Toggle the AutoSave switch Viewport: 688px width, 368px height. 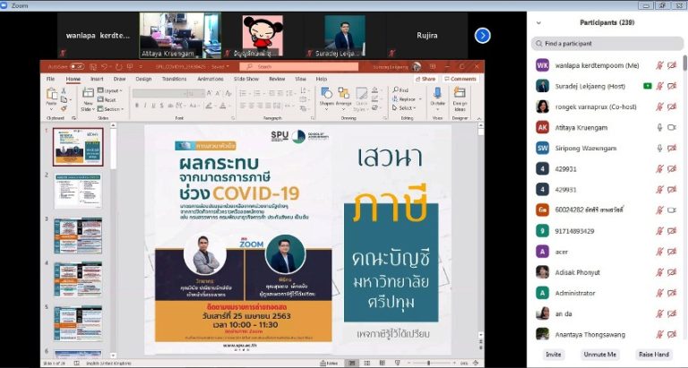[x=77, y=66]
